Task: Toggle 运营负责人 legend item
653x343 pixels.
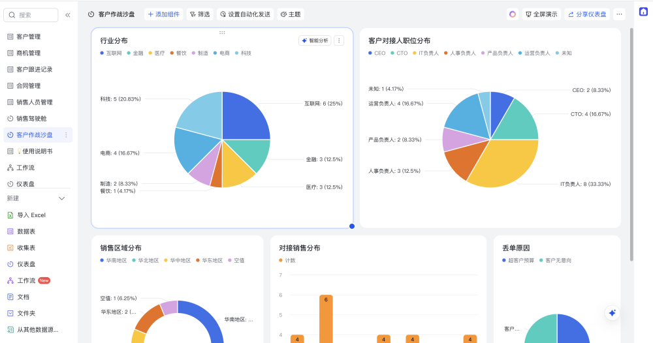Action: point(534,53)
